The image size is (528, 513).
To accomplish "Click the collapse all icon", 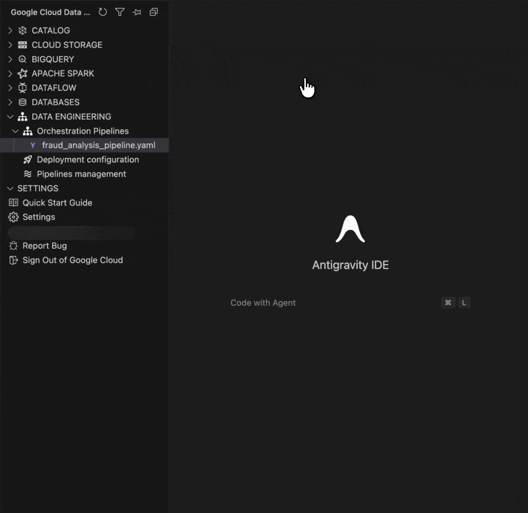I will 153,12.
